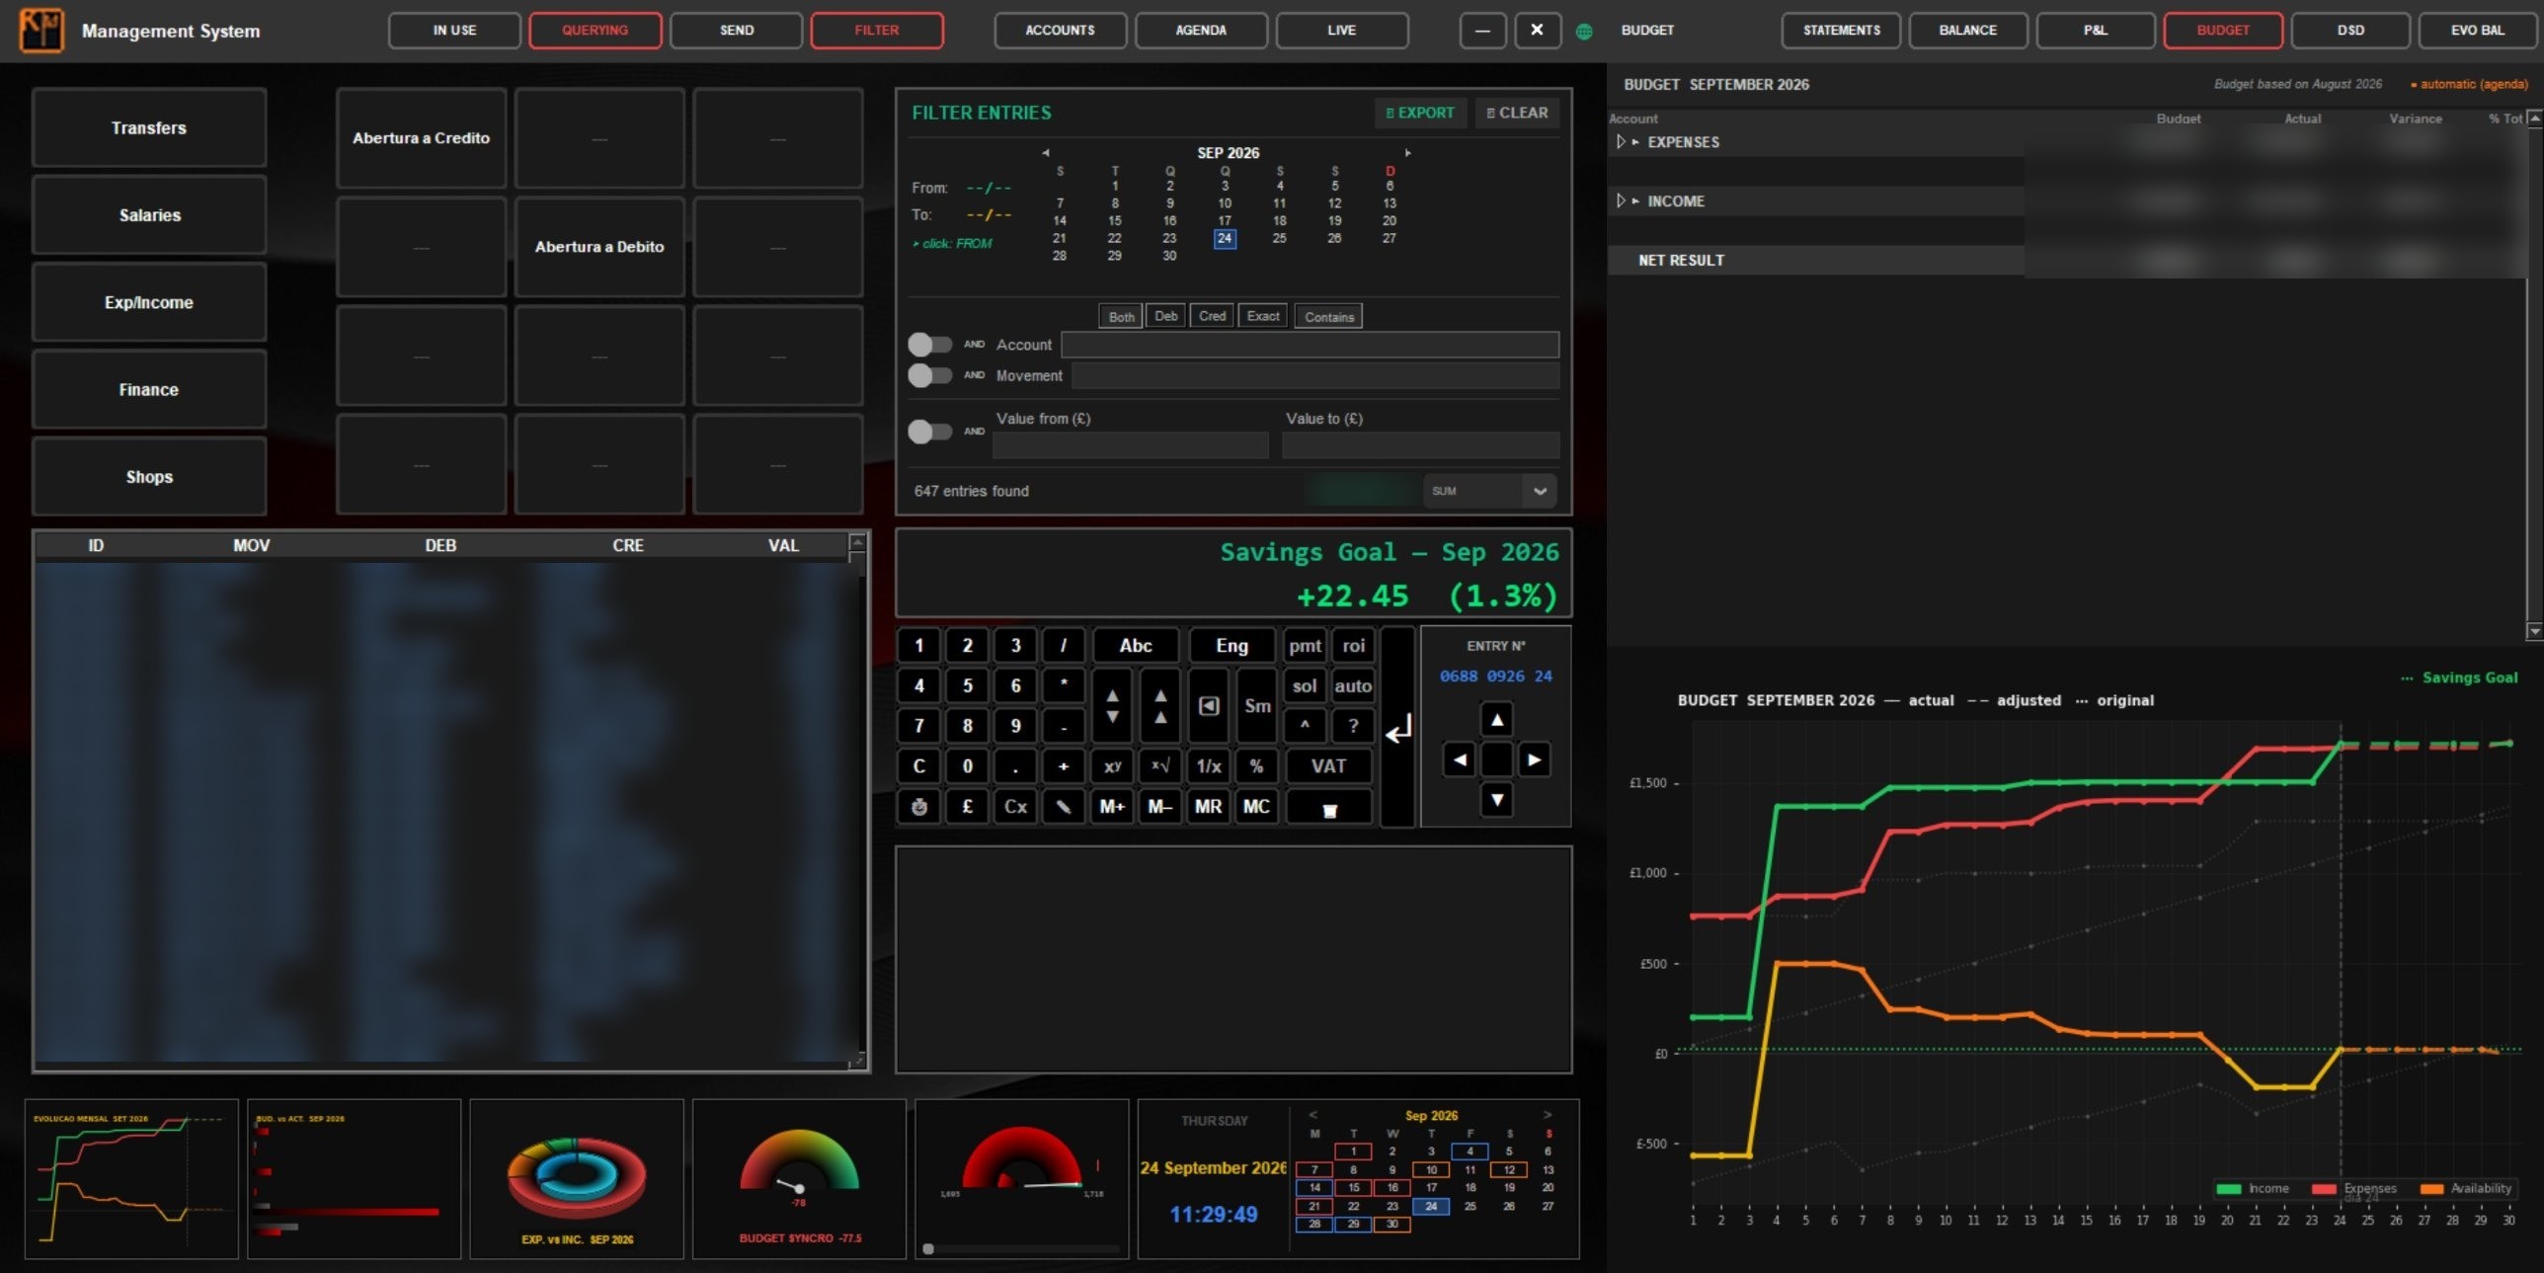Select the Both filter option

[x=1121, y=316]
